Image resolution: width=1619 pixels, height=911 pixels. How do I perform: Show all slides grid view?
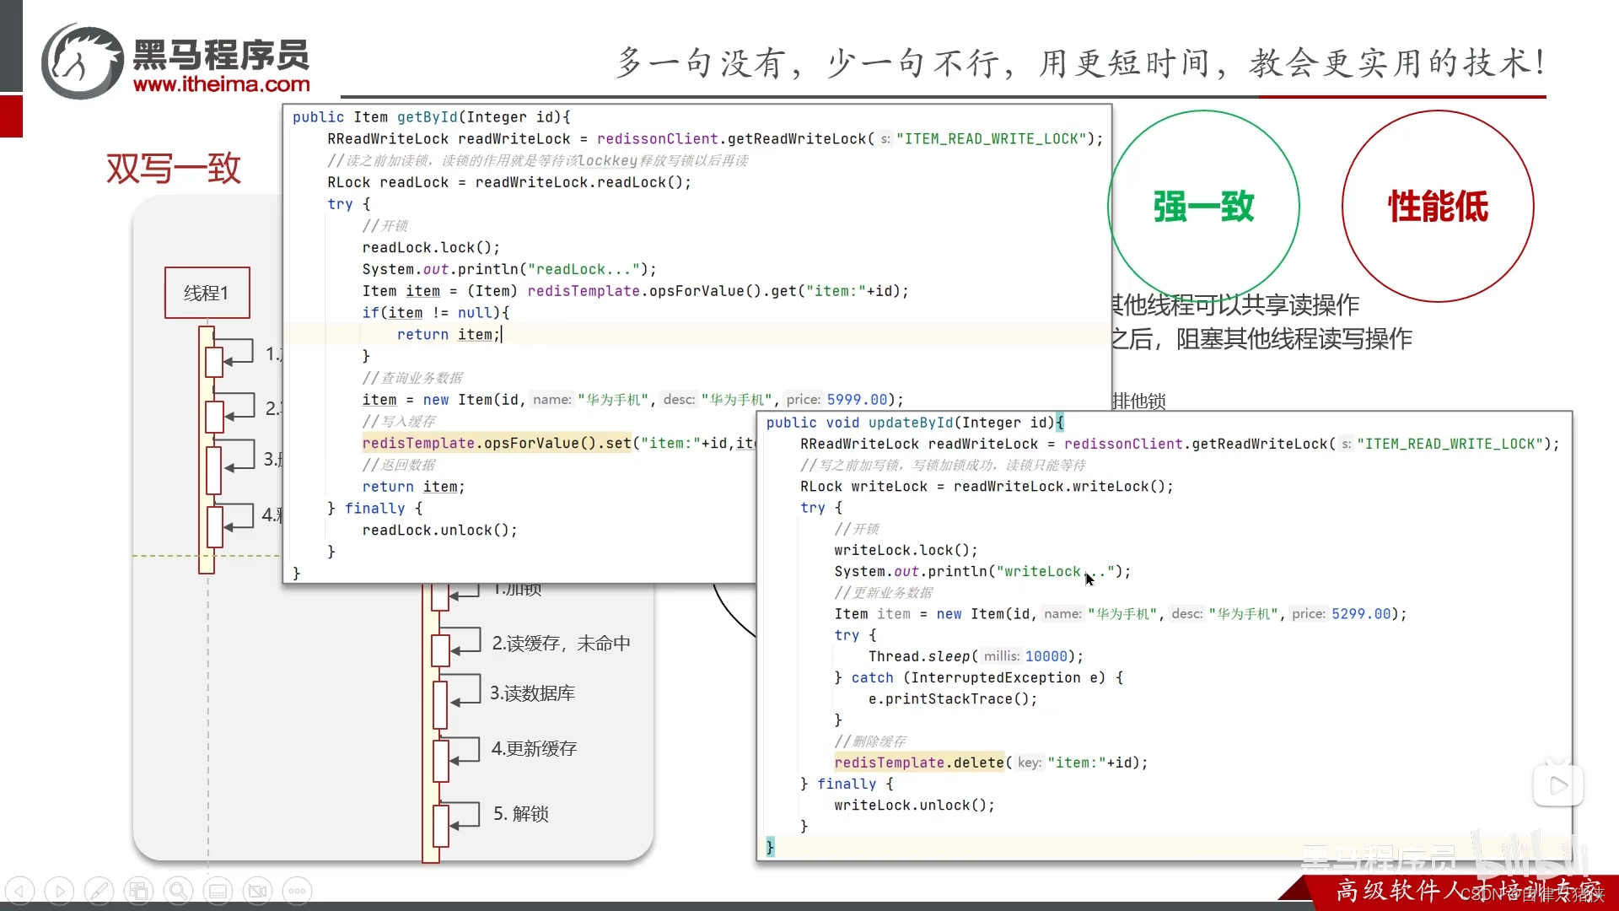138,890
